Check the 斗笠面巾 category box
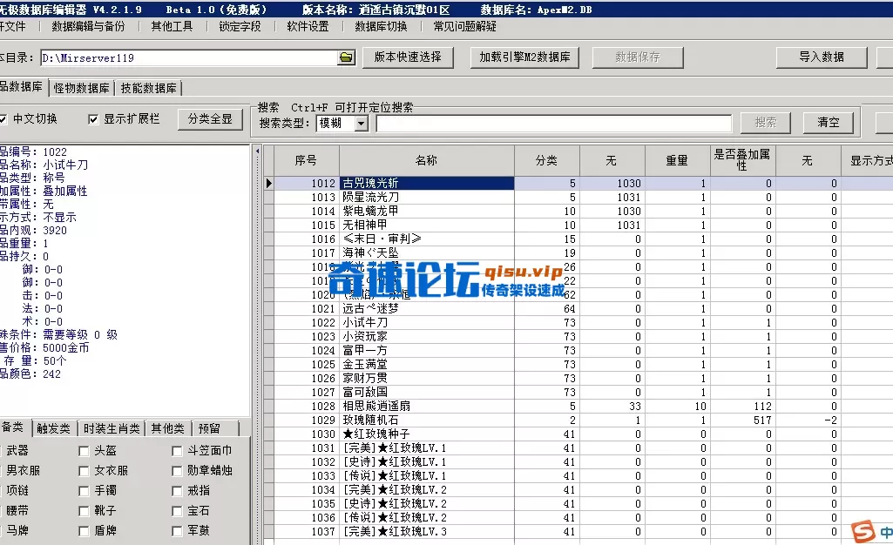 [x=177, y=451]
